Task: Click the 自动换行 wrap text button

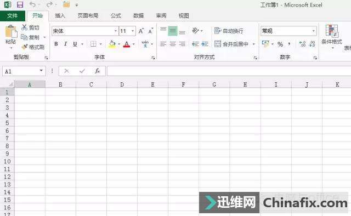Action: [x=229, y=31]
